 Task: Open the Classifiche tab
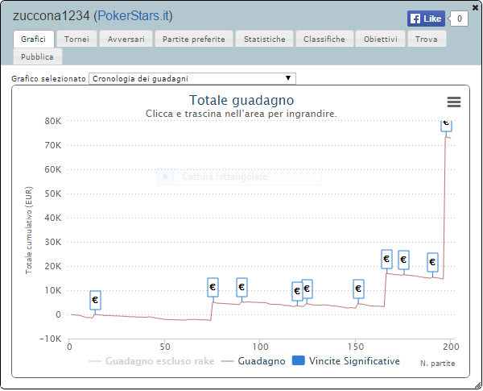324,40
